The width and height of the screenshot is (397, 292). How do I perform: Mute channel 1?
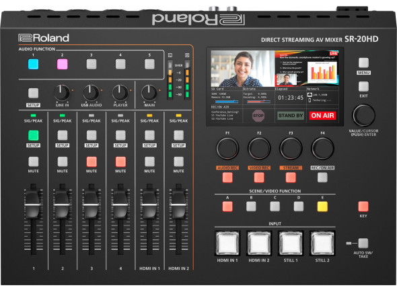pyautogui.click(x=33, y=161)
